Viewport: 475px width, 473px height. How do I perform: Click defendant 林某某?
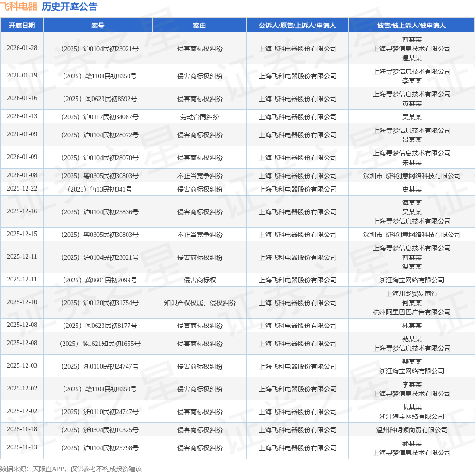[x=412, y=326]
